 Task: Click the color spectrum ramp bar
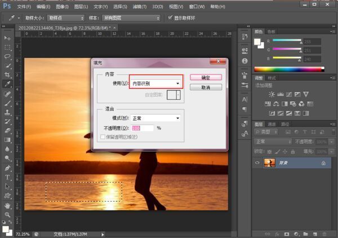pos(290,70)
